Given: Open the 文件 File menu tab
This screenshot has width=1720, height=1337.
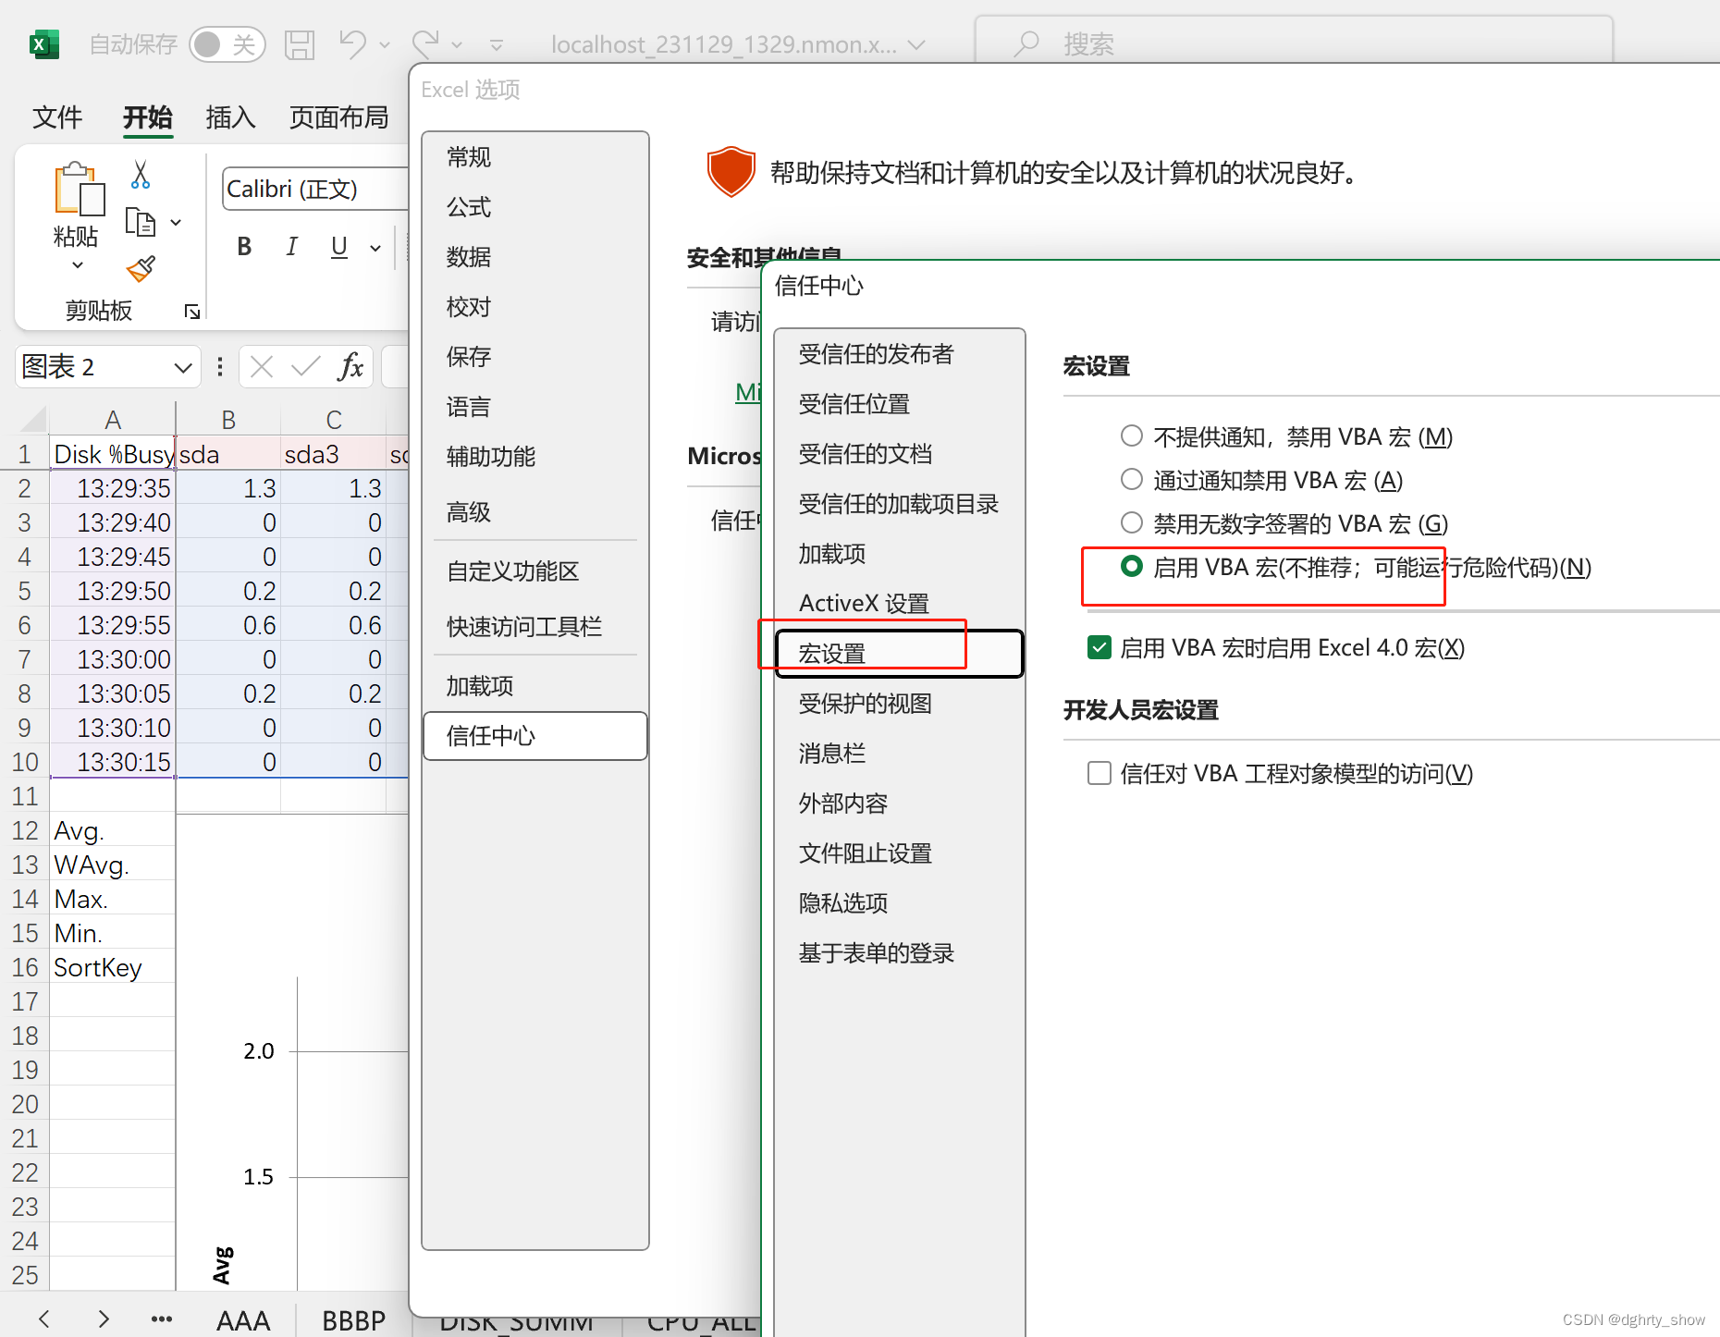Looking at the screenshot, I should pyautogui.click(x=57, y=117).
